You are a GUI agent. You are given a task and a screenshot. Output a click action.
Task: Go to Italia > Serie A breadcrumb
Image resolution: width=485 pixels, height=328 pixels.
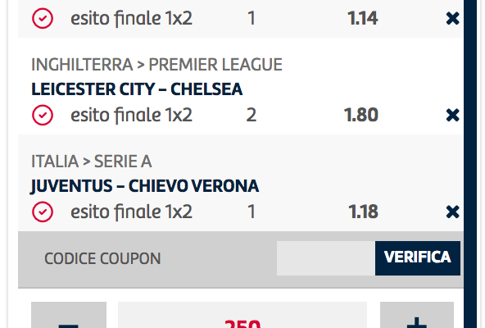tap(91, 162)
